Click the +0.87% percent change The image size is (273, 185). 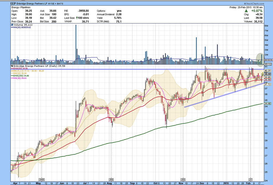click(257, 11)
